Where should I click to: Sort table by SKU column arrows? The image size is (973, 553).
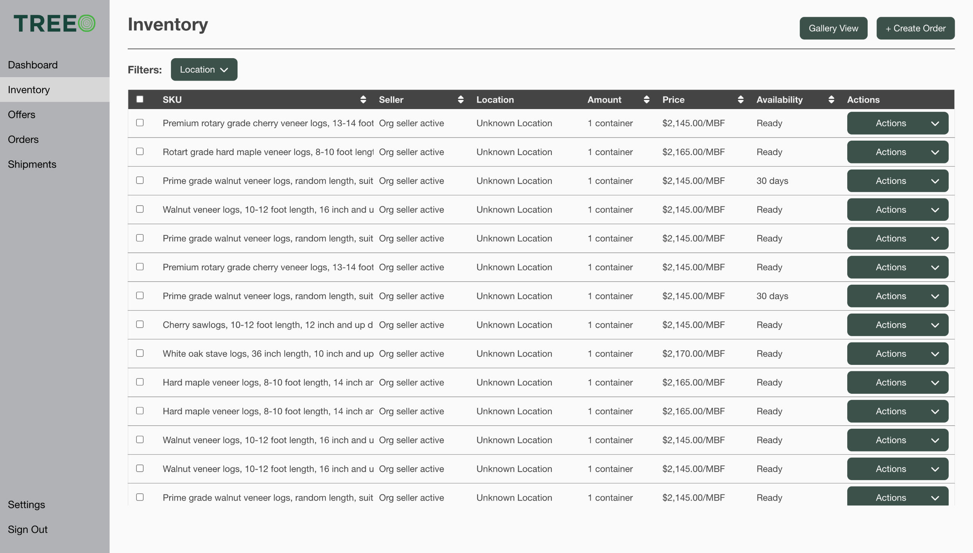(x=363, y=100)
